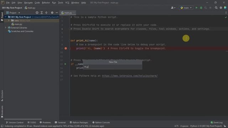
Task: Click the green run gutter arrow beside if __name__
Action: [66, 64]
